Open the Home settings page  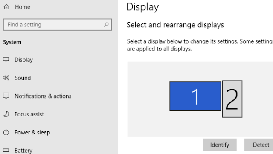pyautogui.click(x=23, y=7)
